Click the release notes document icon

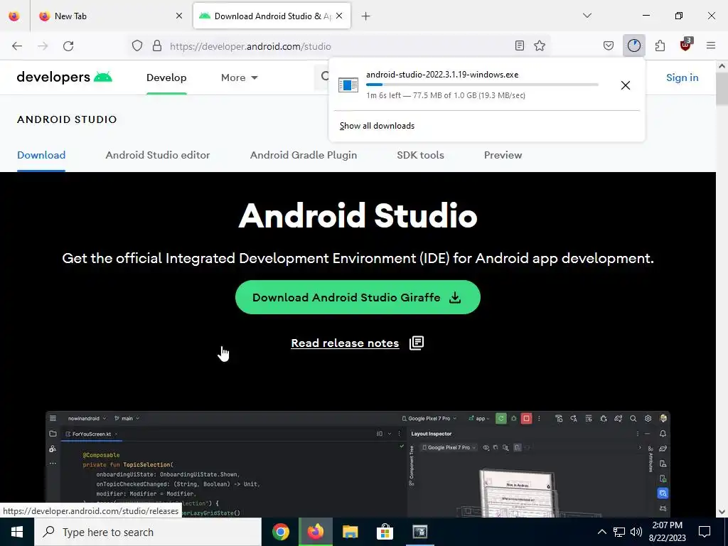tap(417, 343)
